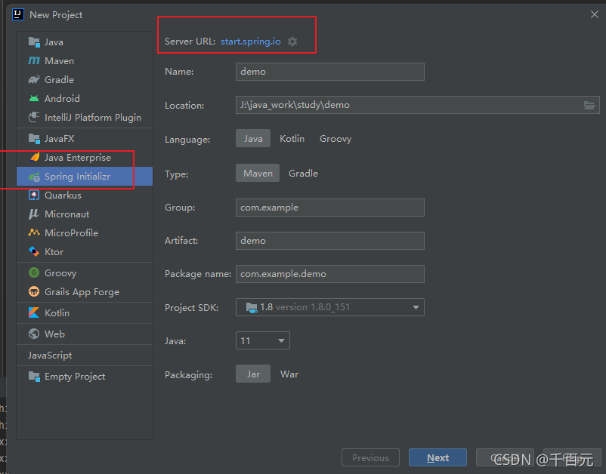The height and width of the screenshot is (474, 606).
Task: Expand the Project SDK version list
Action: coord(415,307)
